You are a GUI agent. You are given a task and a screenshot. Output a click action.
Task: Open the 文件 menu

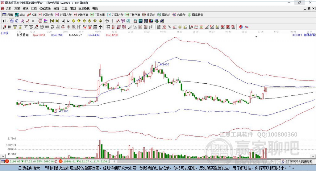tap(9, 8)
